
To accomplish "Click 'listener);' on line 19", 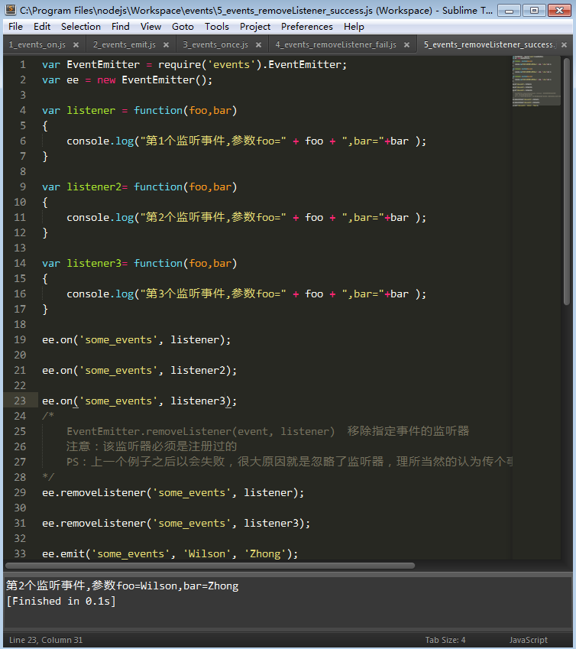I will pos(201,340).
